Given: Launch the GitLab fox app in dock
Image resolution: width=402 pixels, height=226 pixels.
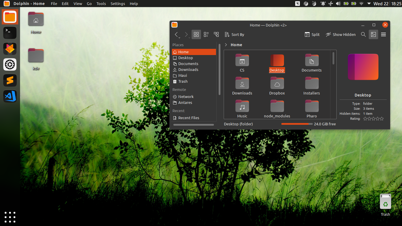Looking at the screenshot, I should pyautogui.click(x=10, y=49).
